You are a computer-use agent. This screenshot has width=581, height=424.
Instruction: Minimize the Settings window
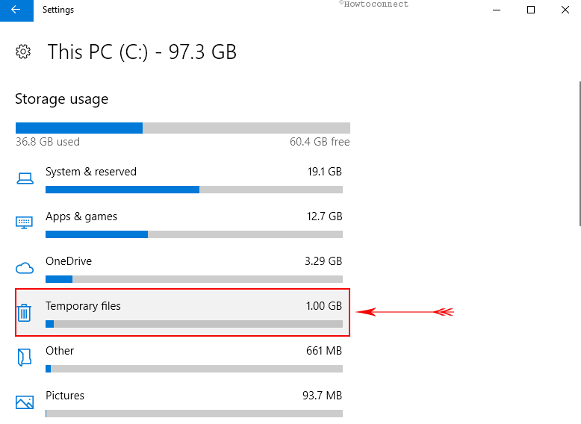click(497, 10)
